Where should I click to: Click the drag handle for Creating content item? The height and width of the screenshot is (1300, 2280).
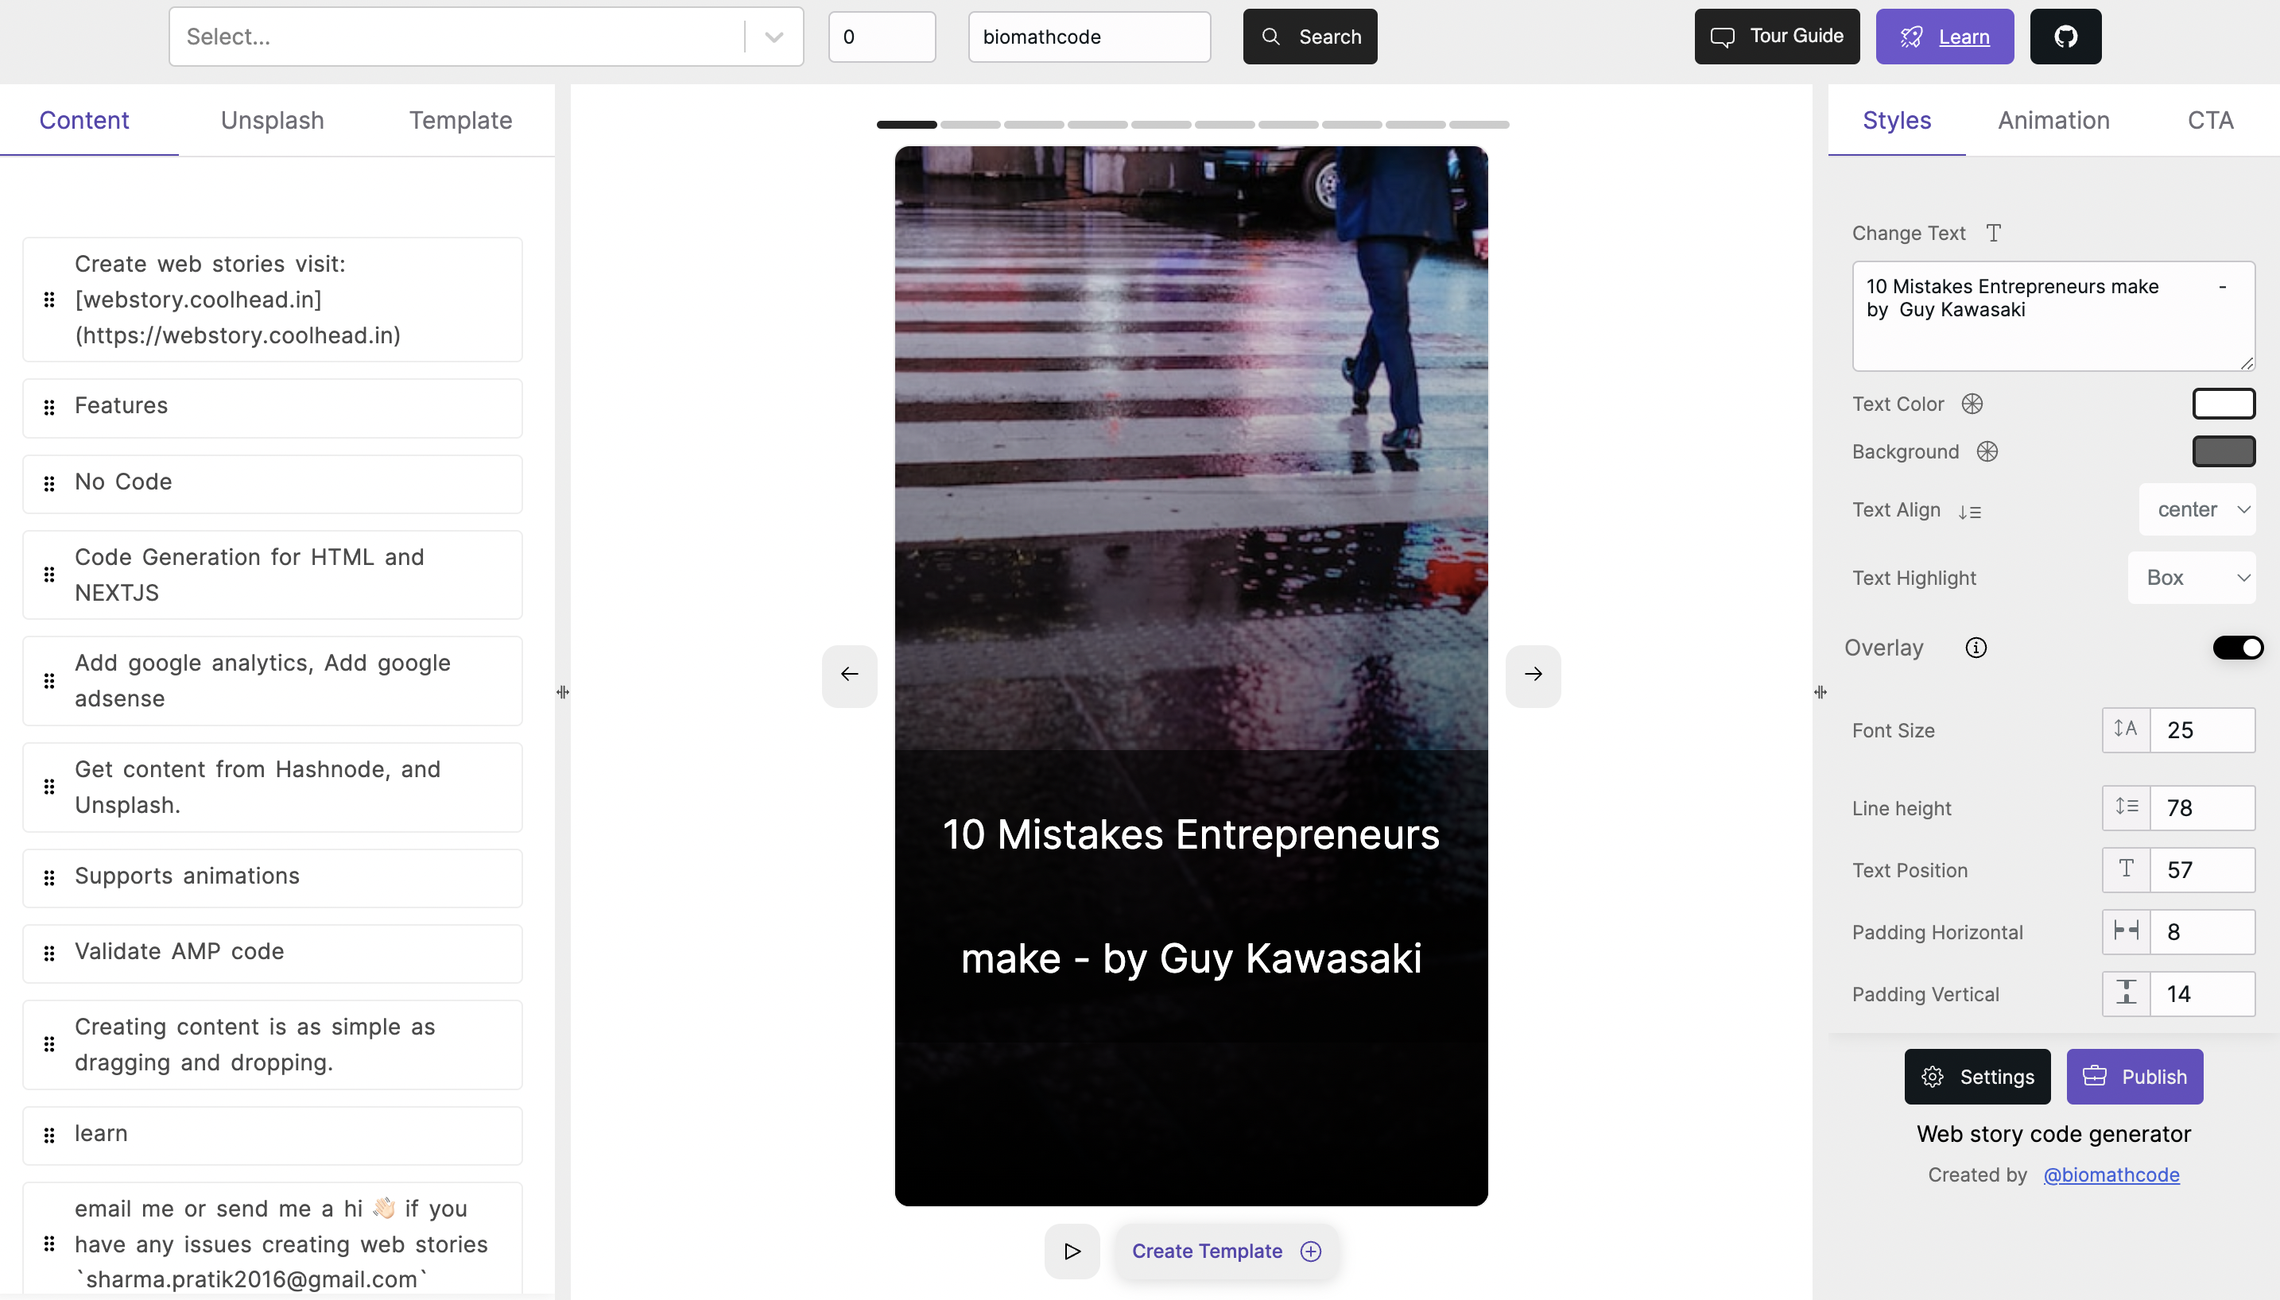pos(49,1044)
